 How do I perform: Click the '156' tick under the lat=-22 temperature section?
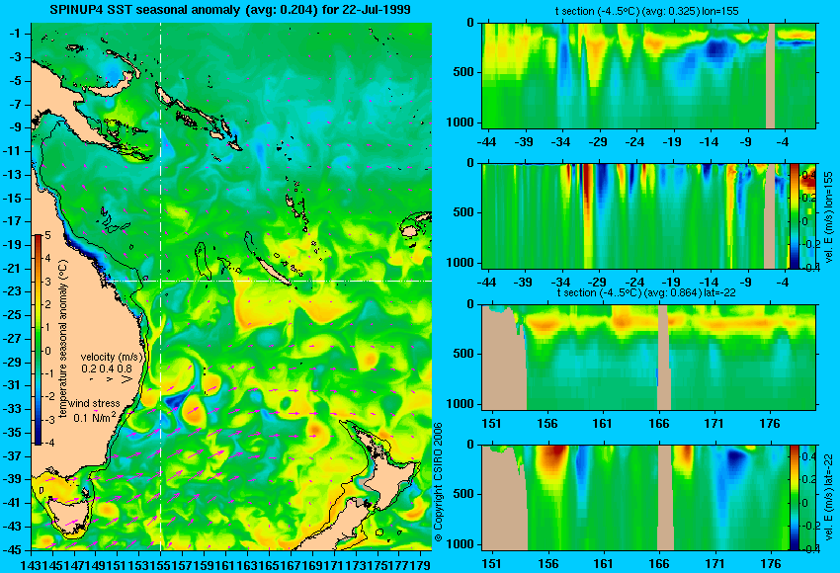coord(546,424)
